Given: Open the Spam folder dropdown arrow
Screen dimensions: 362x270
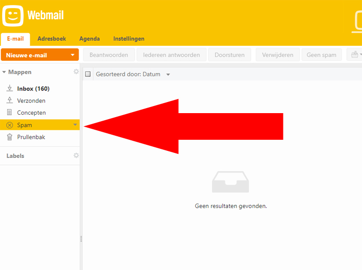Looking at the screenshot, I should click(x=75, y=125).
